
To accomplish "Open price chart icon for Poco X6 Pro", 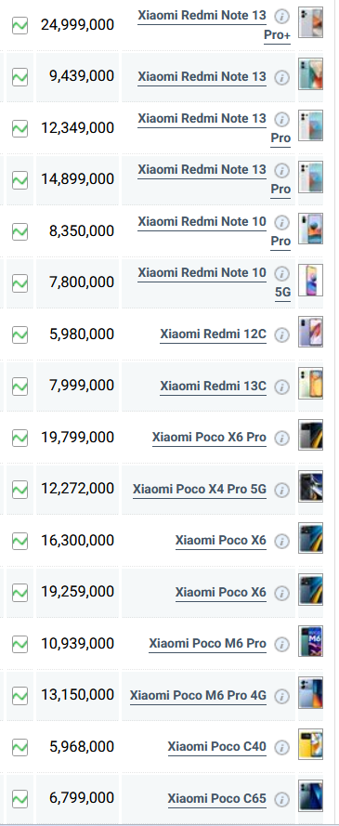I will click(x=20, y=438).
